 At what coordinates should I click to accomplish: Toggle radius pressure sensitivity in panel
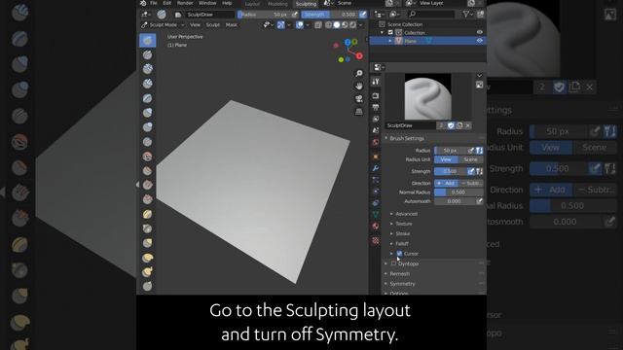click(471, 151)
